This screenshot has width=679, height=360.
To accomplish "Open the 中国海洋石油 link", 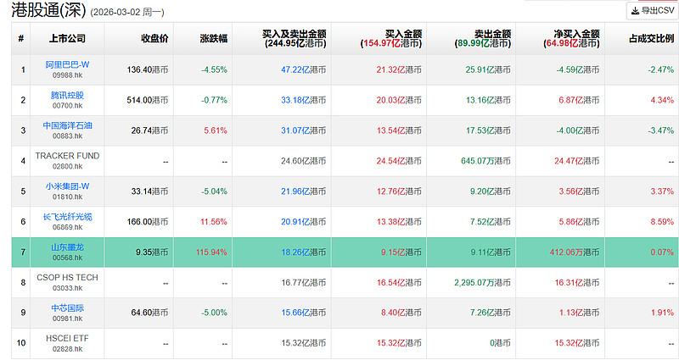I will [x=67, y=125].
